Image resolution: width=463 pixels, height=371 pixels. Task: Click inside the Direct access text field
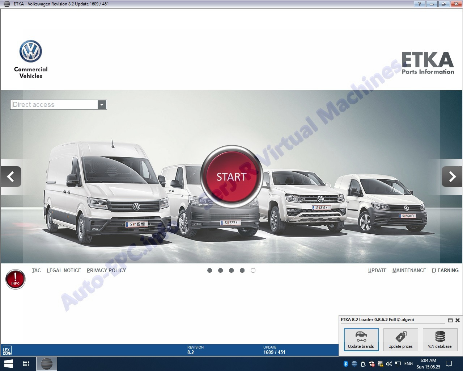[54, 105]
